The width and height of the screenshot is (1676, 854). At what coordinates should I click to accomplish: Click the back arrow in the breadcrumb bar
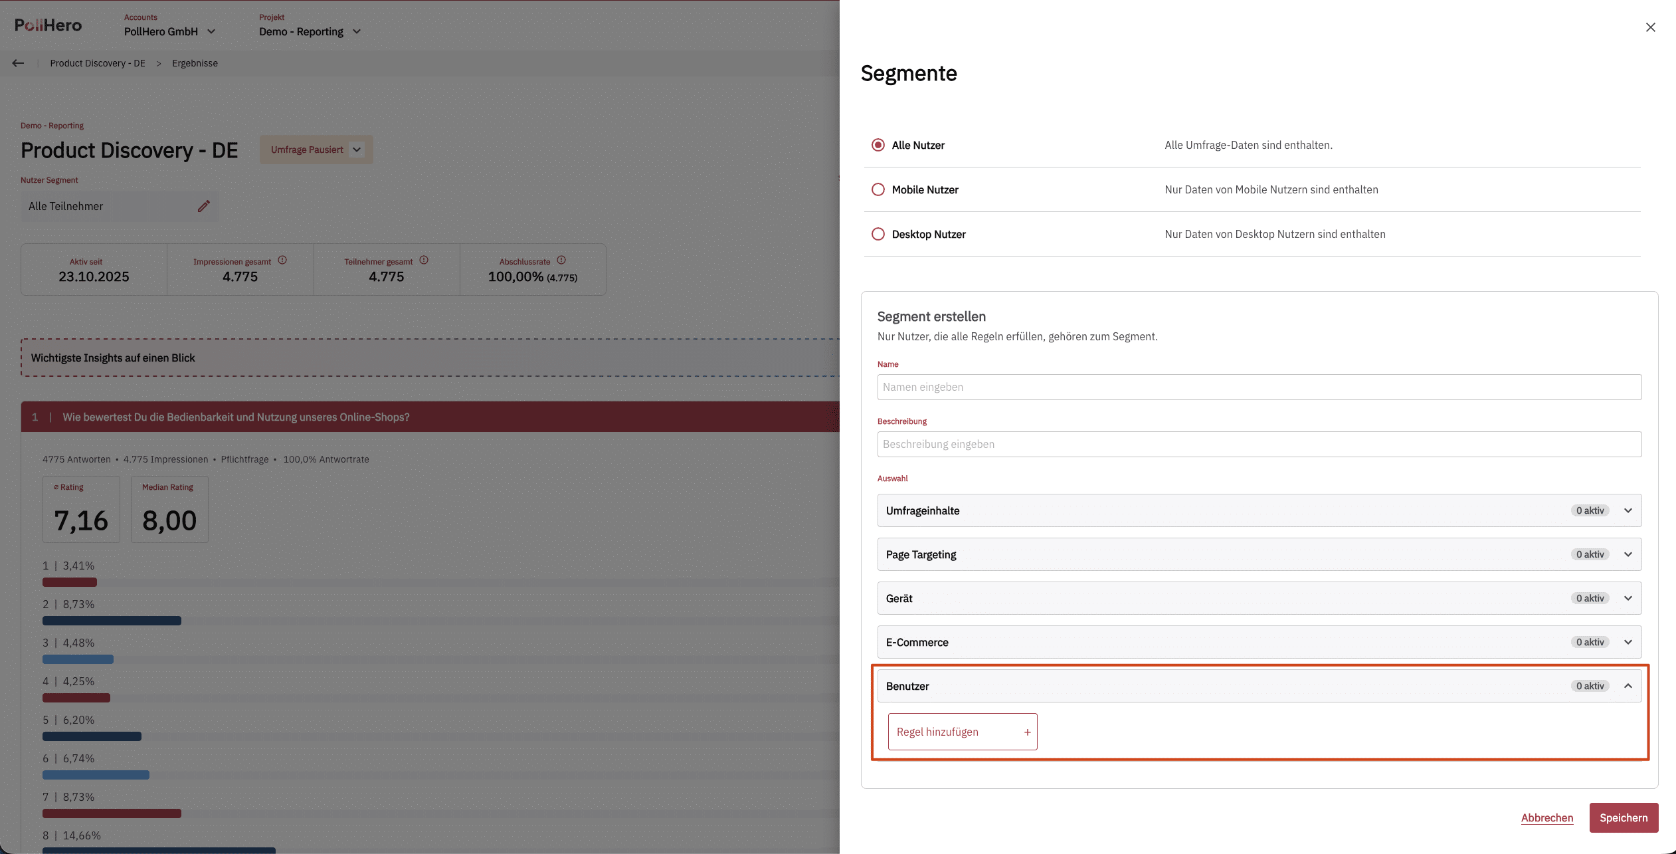point(18,63)
